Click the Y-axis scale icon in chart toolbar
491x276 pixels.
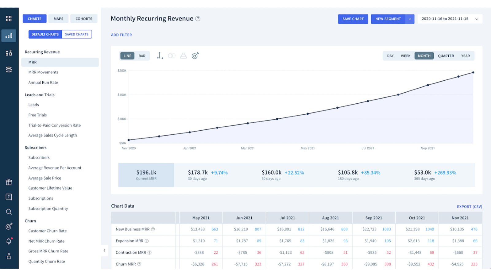click(x=160, y=56)
